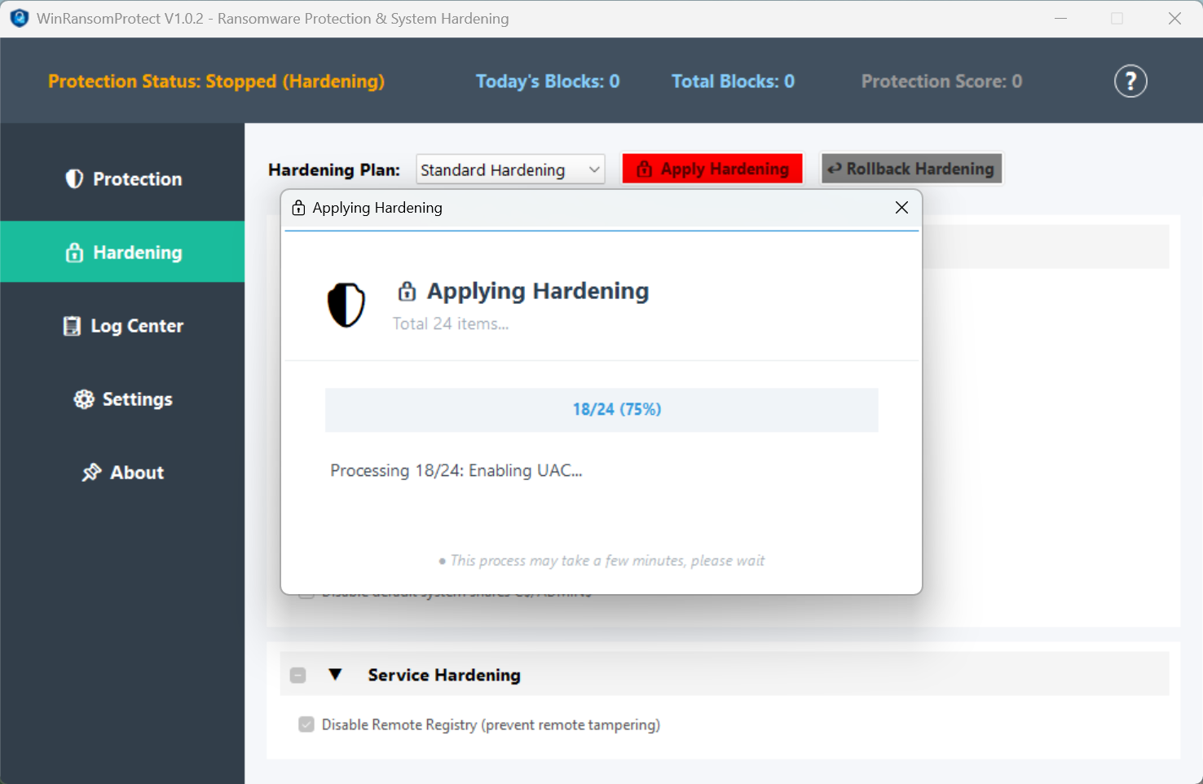Close the Applying Hardening dialog
Image resolution: width=1203 pixels, height=784 pixels.
pyautogui.click(x=901, y=208)
